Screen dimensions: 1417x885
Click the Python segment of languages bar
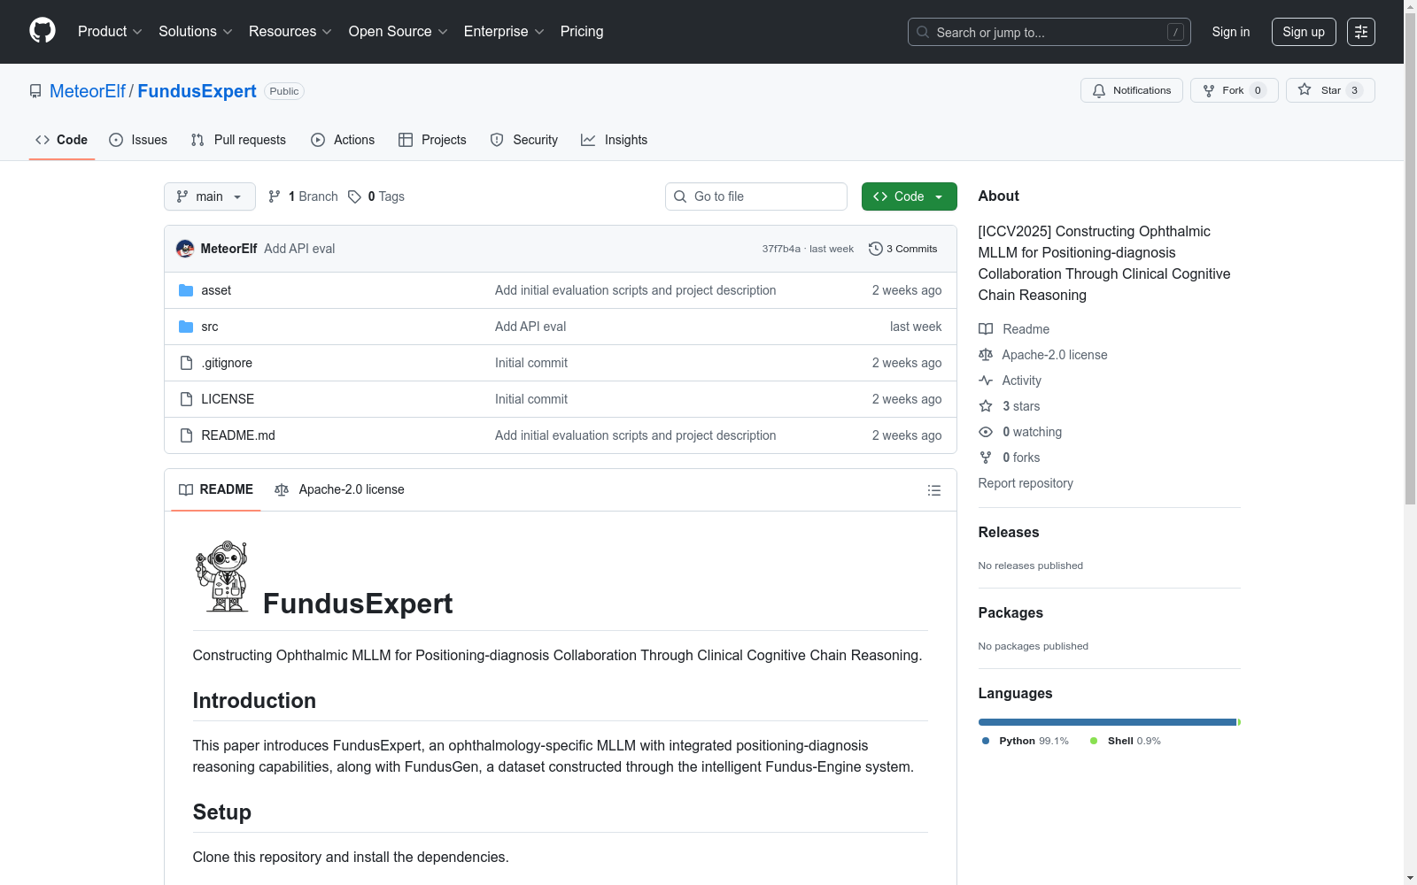[1107, 722]
